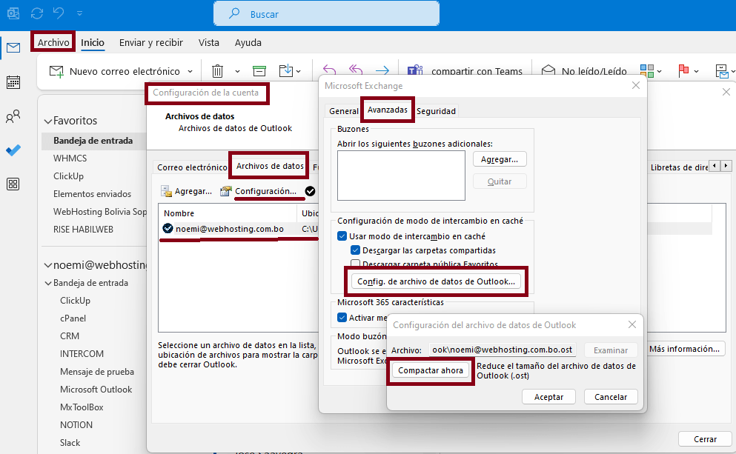
Task: Open the Delete options dropdown arrow
Action: point(237,71)
